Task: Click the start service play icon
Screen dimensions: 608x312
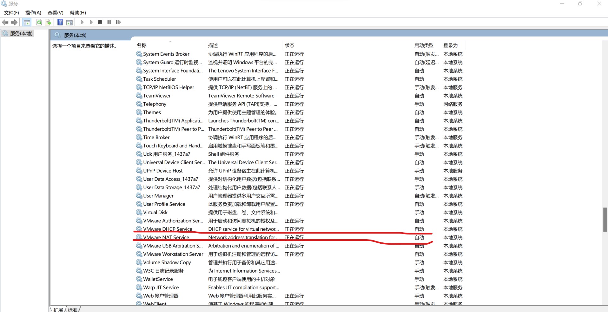Action: coord(82,22)
